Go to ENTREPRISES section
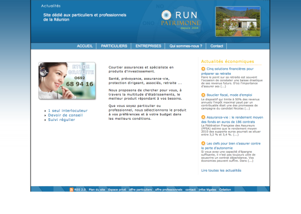This screenshot has height=214, width=301. (x=148, y=46)
